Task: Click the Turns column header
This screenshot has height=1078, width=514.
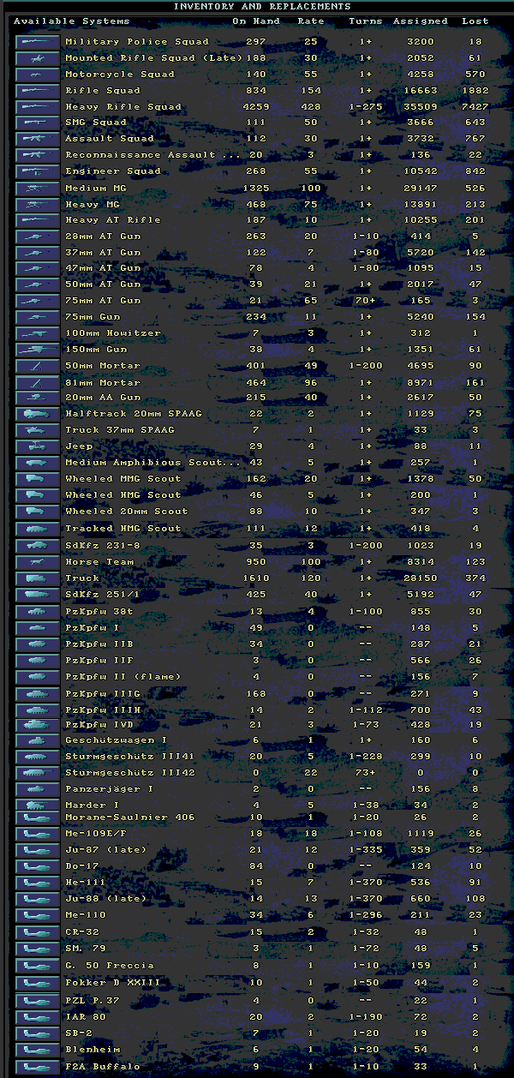Action: [x=366, y=21]
